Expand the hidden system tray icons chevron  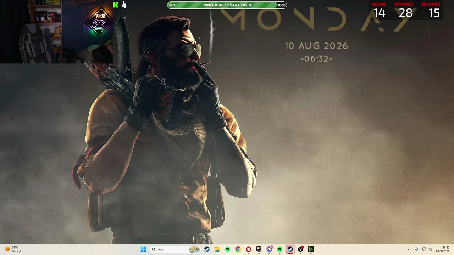click(x=409, y=249)
